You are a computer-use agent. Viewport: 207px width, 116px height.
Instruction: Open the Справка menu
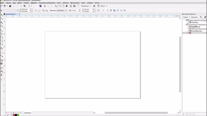pos(90,3)
